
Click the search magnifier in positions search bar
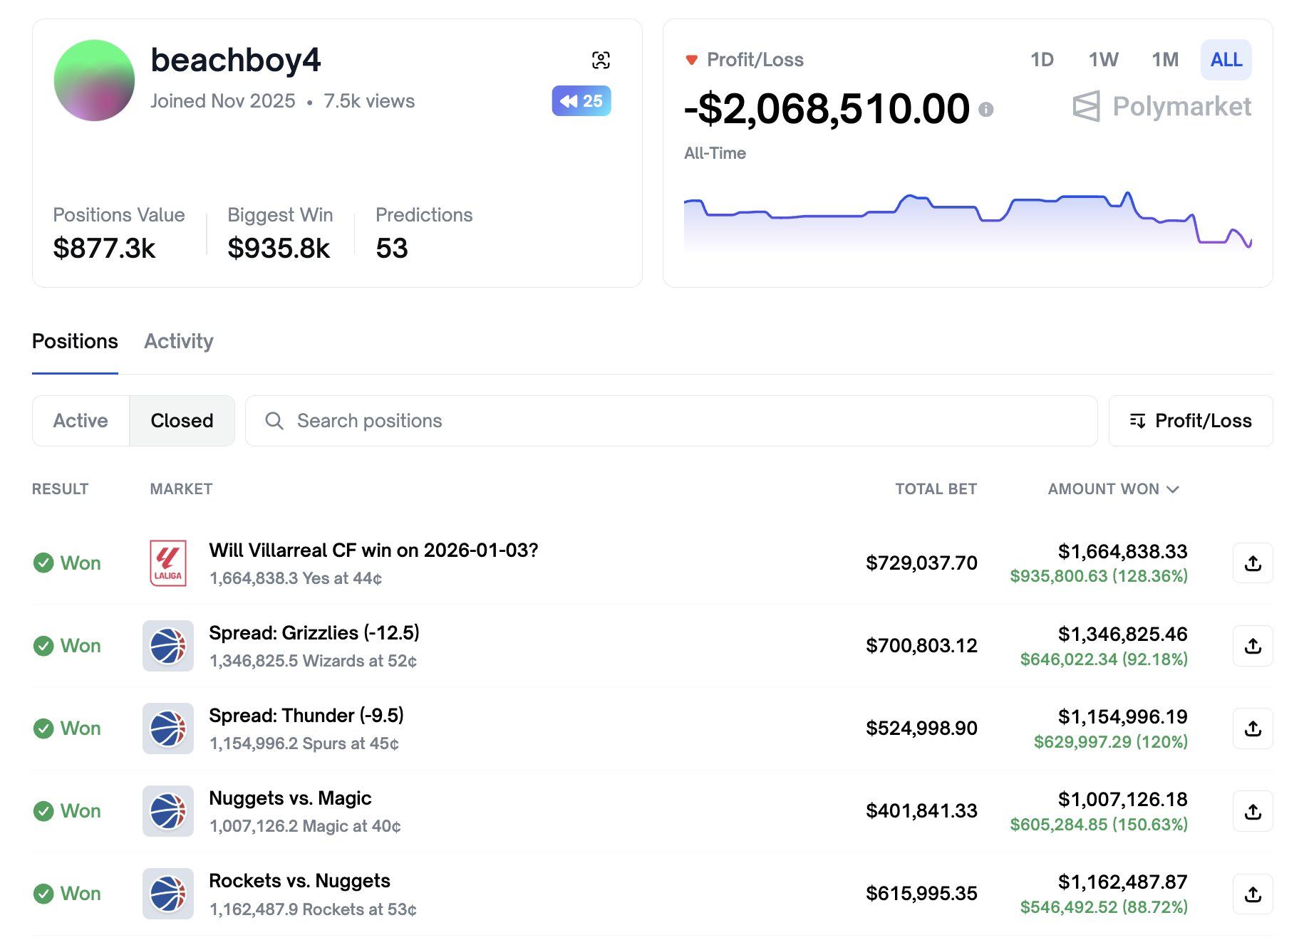pyautogui.click(x=274, y=421)
